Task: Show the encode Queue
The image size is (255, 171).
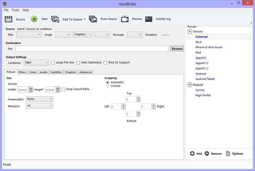Action: click(x=103, y=19)
